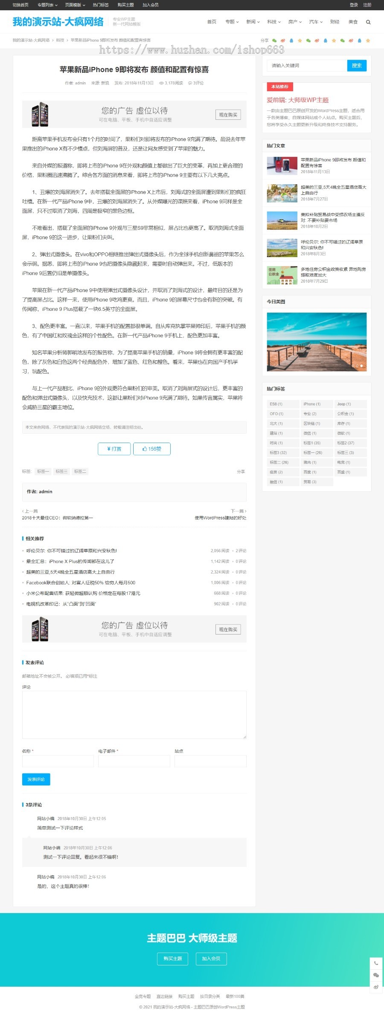Select 美食 in main navigation

353,22
